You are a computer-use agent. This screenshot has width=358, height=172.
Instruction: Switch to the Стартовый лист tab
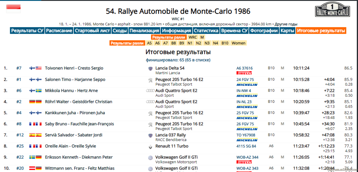pyautogui.click(x=92, y=31)
